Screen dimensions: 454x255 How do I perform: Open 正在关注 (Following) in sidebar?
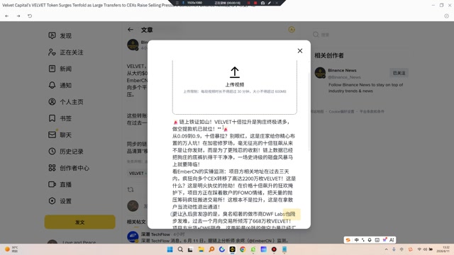pos(66,52)
